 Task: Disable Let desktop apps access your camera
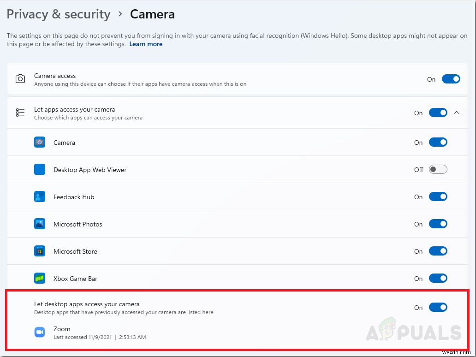point(438,307)
